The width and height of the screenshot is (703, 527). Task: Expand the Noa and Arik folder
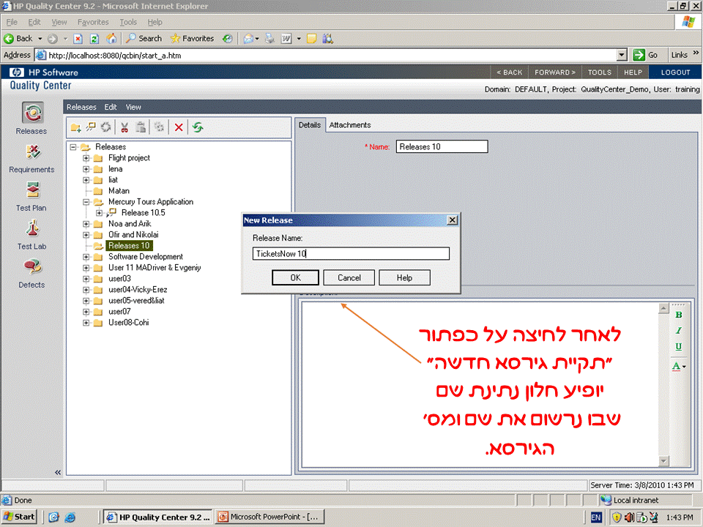tap(86, 224)
